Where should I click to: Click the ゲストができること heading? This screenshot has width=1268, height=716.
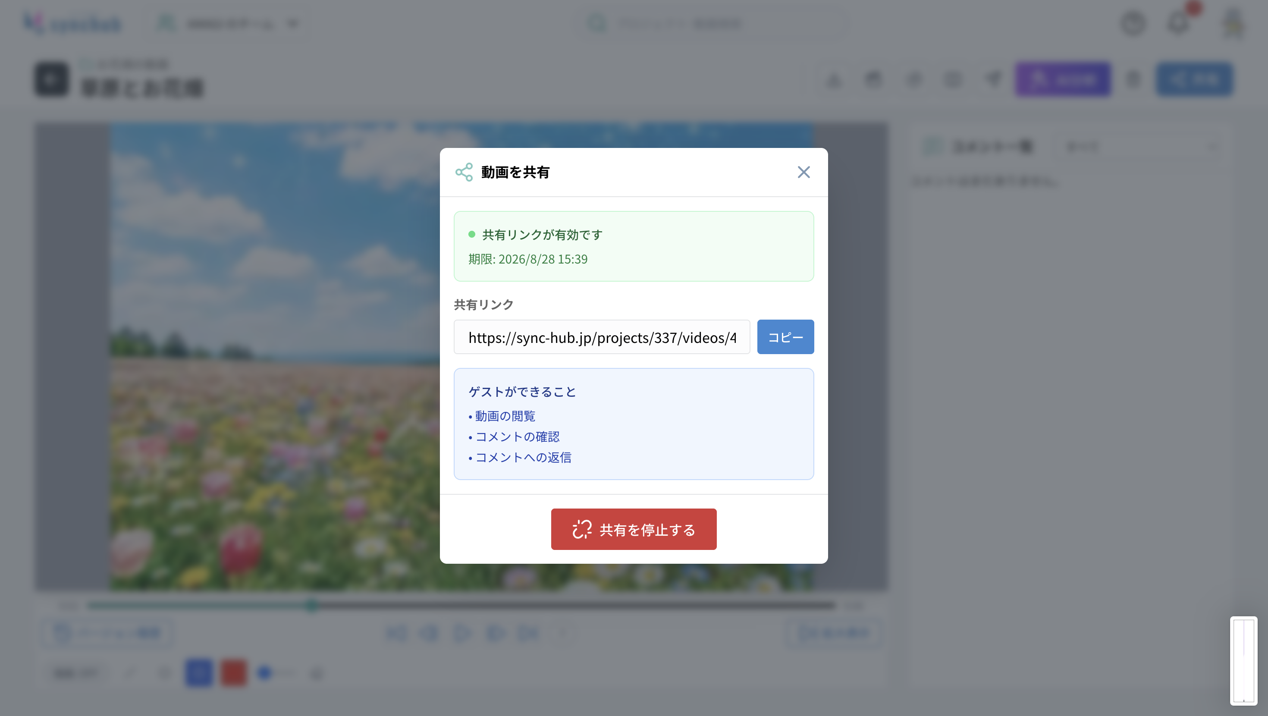(522, 392)
